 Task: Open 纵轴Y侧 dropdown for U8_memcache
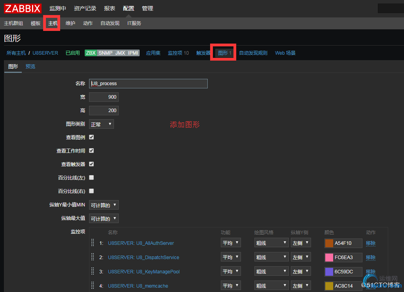(x=301, y=285)
